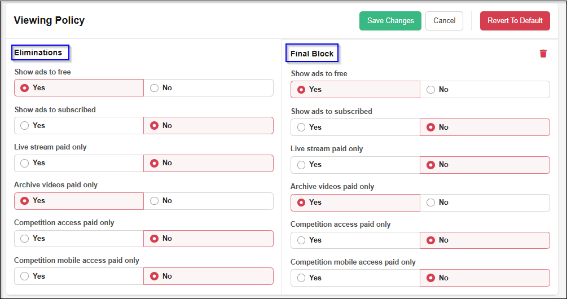567x299 pixels.
Task: Enable Yes for Eliminations Competition access paid only
Action: click(x=25, y=239)
